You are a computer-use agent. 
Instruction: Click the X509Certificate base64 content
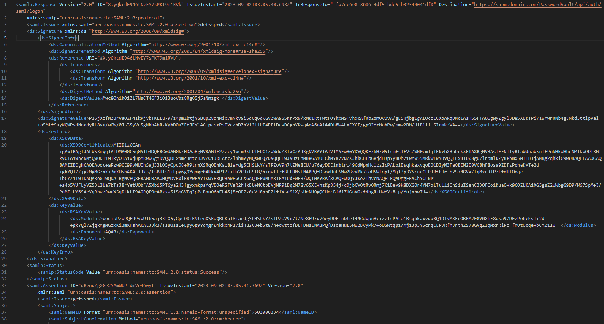pyautogui.click(x=247, y=164)
